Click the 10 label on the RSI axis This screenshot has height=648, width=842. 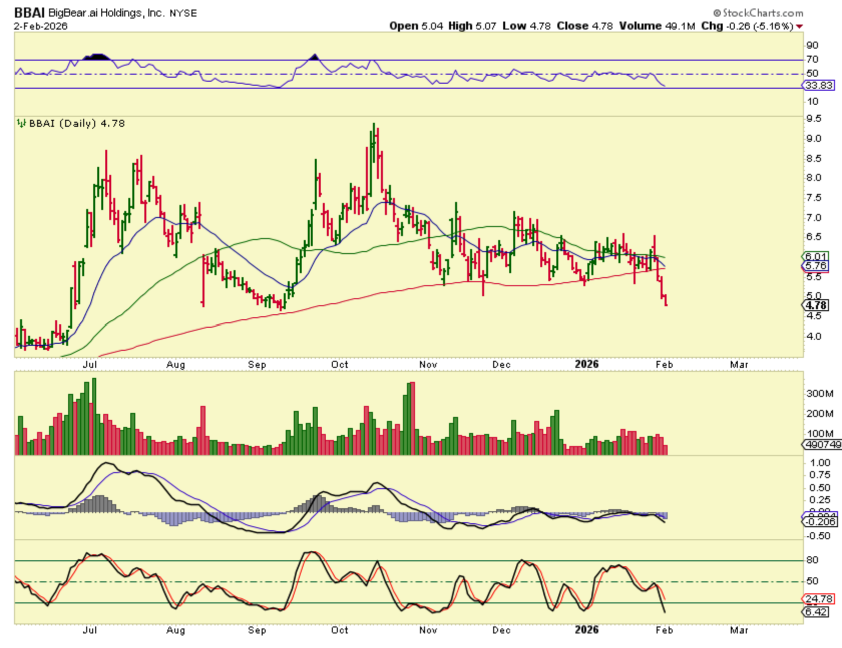click(812, 101)
